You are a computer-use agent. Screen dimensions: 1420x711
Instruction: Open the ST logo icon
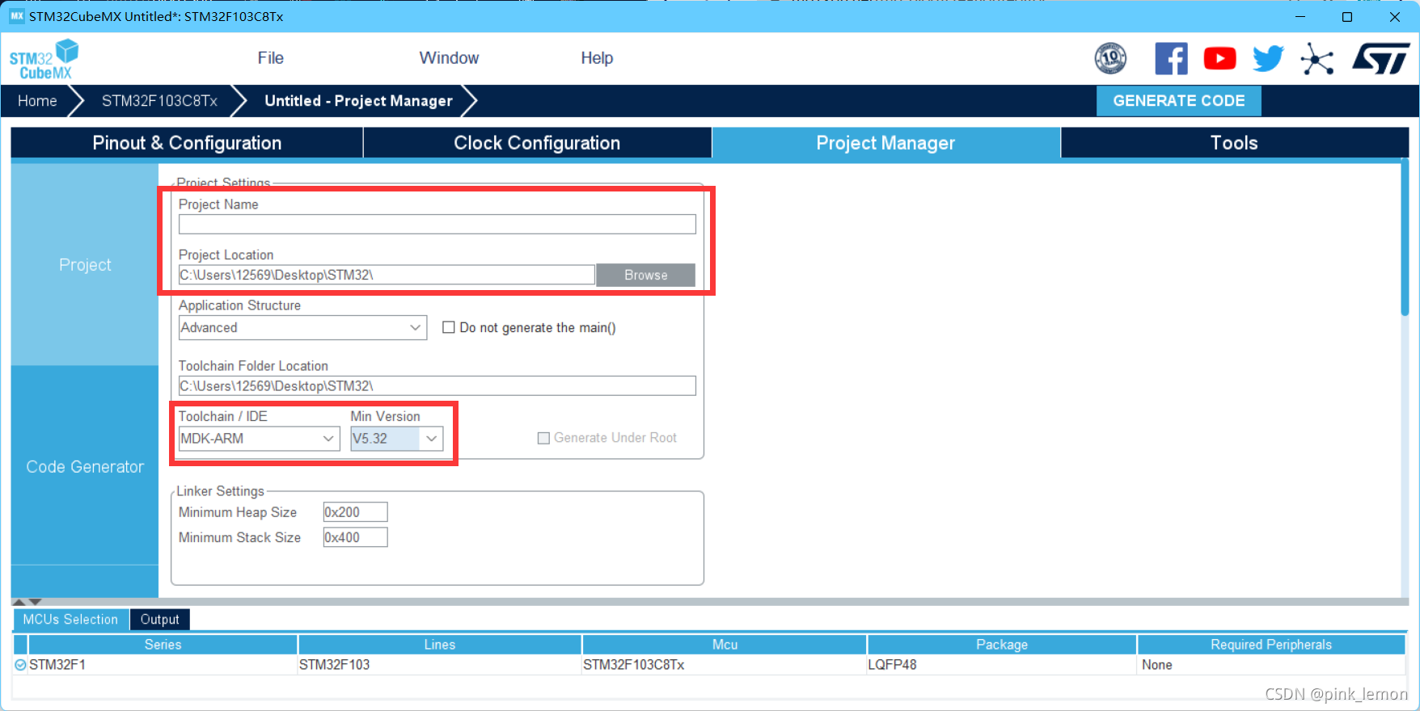pyautogui.click(x=1381, y=58)
